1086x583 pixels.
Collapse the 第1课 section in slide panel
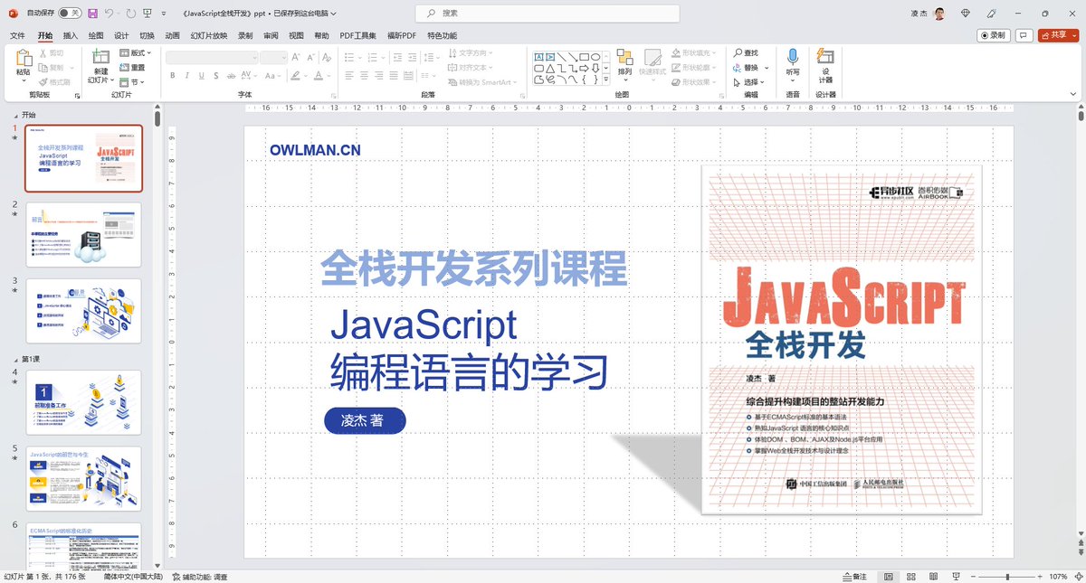[17, 359]
